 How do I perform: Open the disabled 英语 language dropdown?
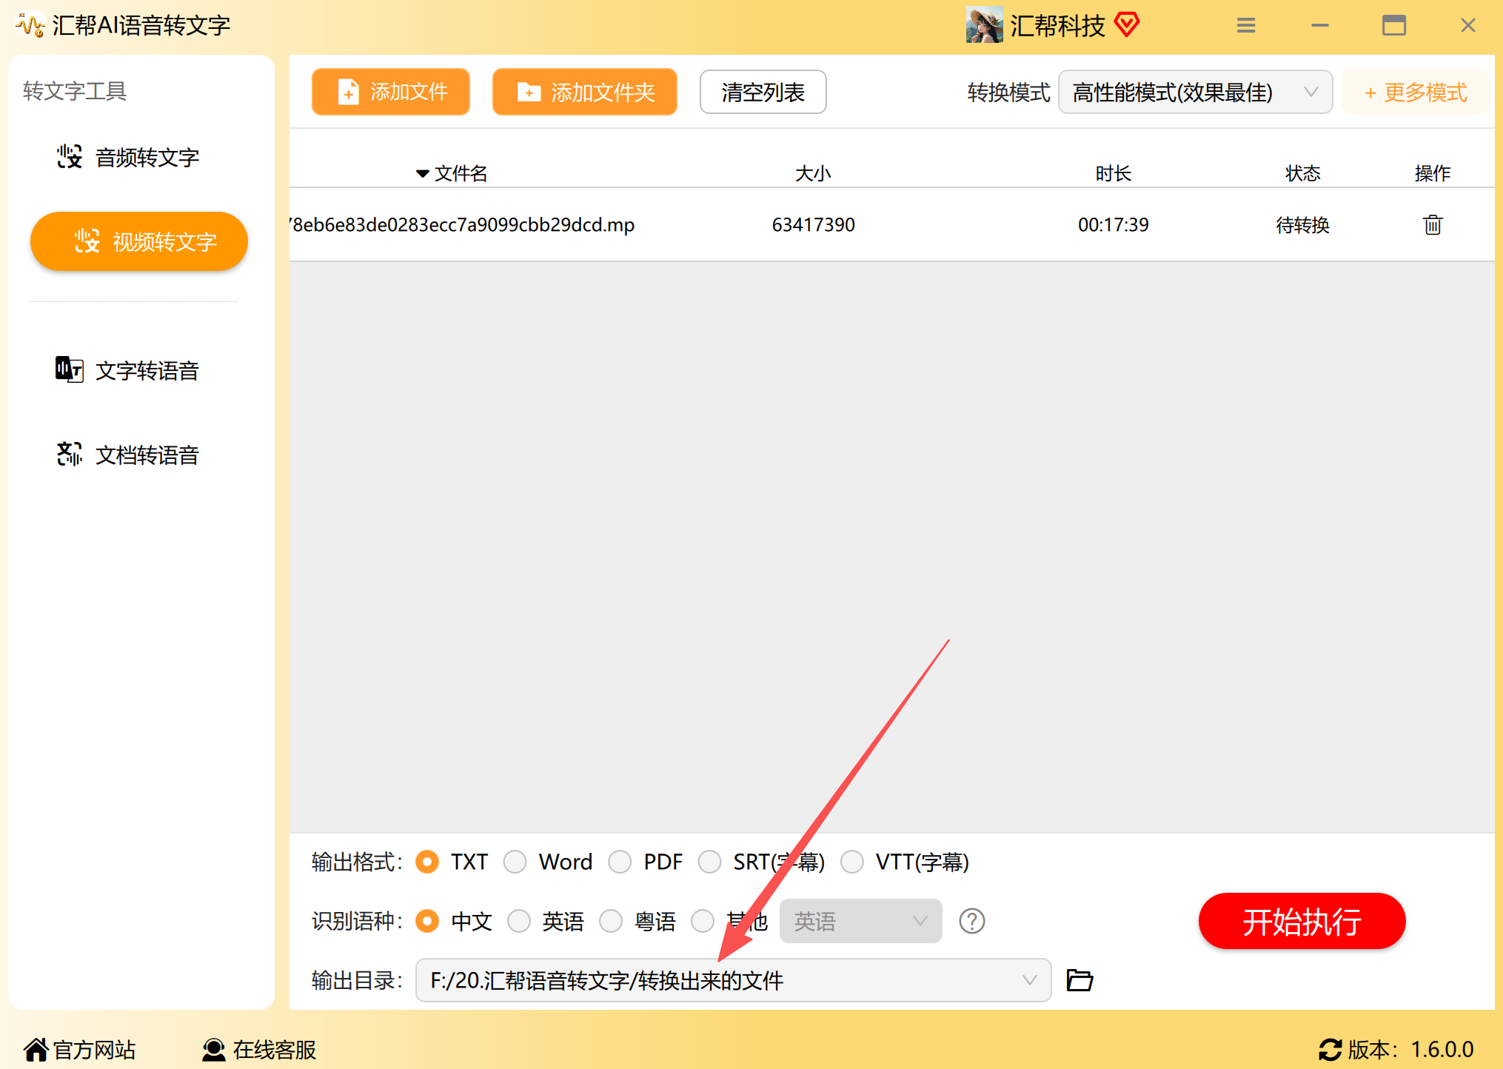tap(860, 921)
